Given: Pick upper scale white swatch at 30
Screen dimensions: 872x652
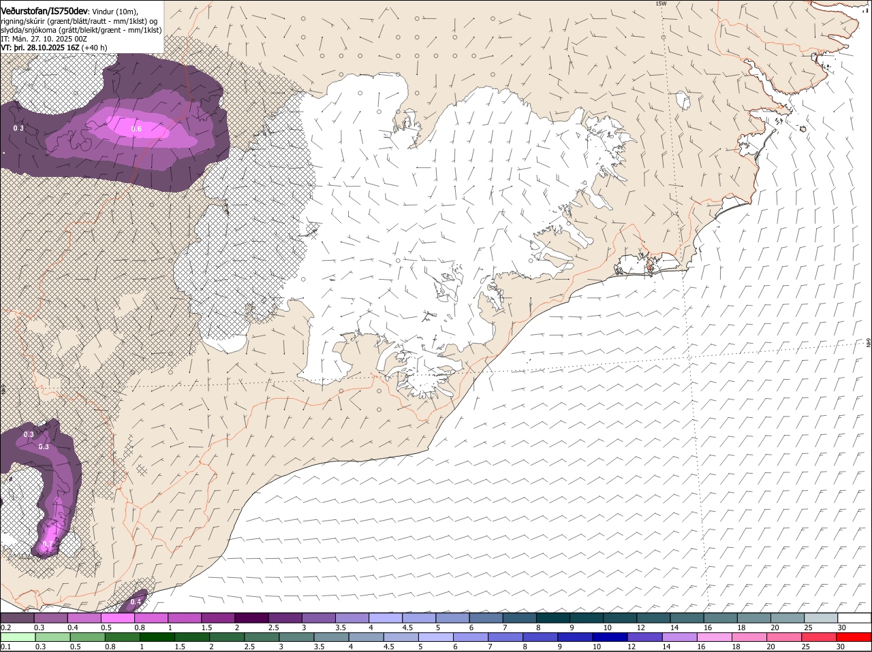Looking at the screenshot, I should click(854, 618).
